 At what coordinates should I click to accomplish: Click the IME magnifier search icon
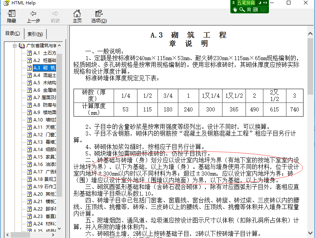coord(242,9)
